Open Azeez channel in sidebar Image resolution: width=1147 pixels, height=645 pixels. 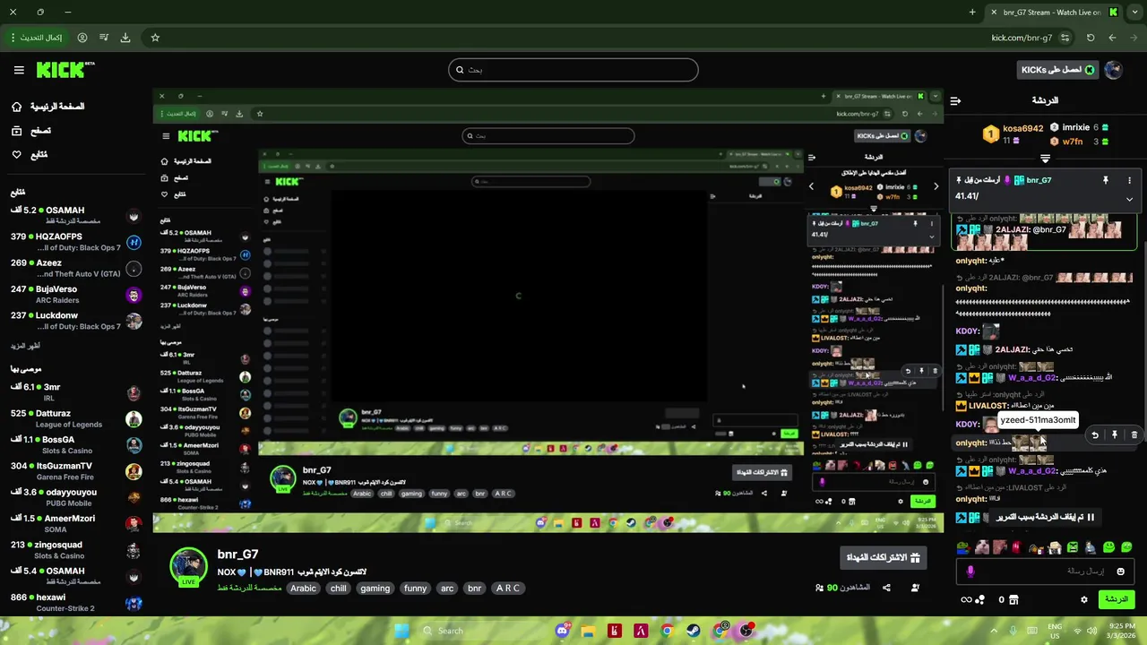(76, 268)
